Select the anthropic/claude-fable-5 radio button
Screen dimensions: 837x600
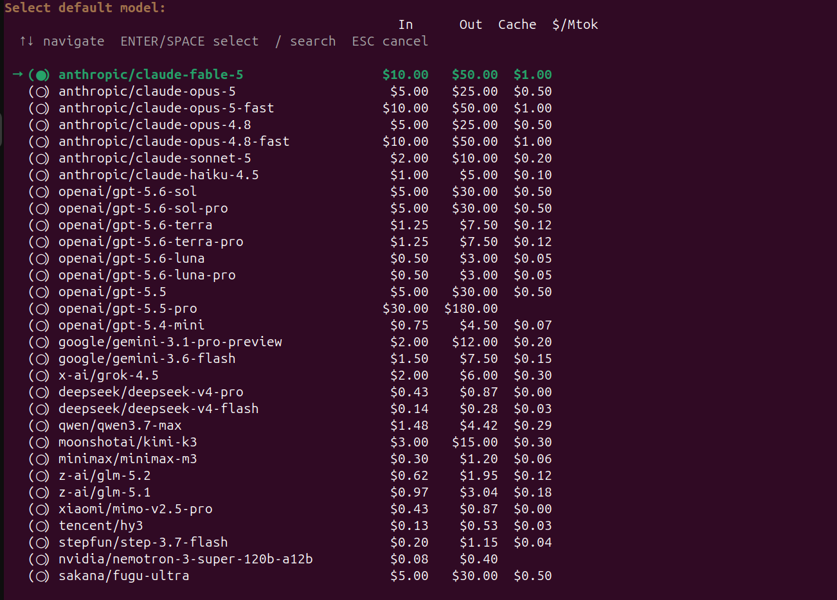[39, 75]
